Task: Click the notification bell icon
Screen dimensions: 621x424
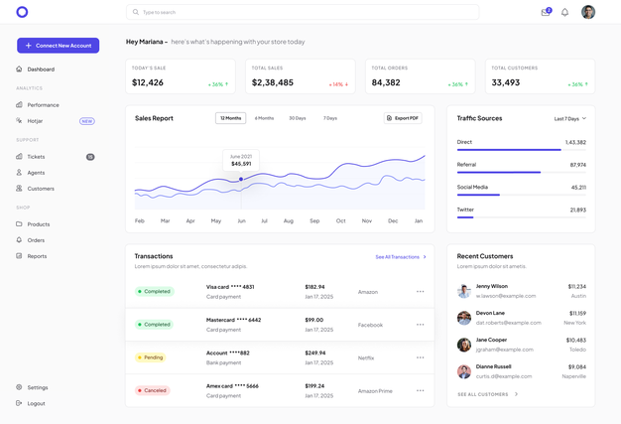Action: [x=565, y=12]
